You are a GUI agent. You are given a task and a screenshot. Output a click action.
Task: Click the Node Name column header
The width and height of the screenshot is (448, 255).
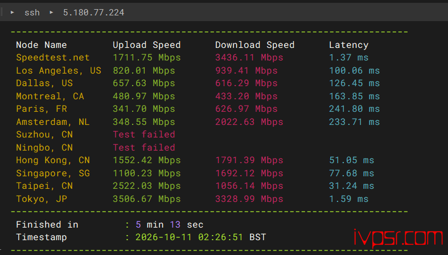42,45
